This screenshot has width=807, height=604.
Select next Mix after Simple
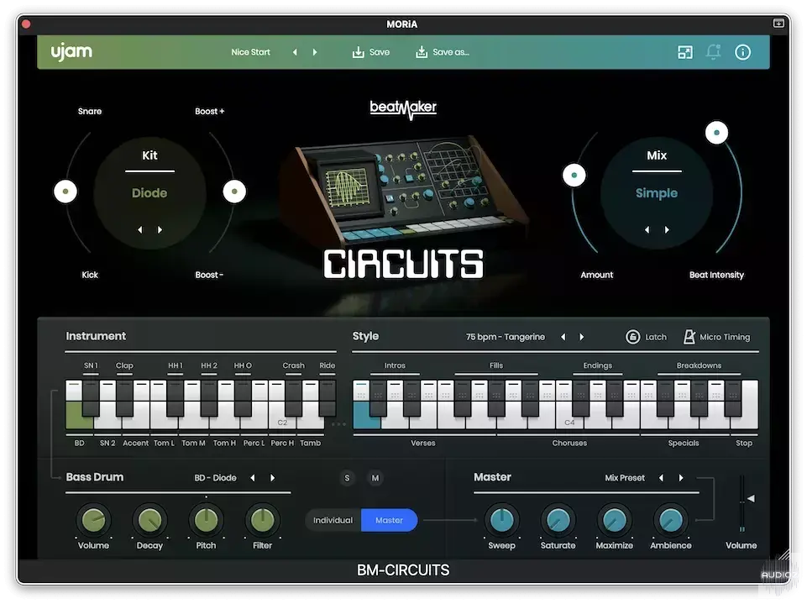667,229
